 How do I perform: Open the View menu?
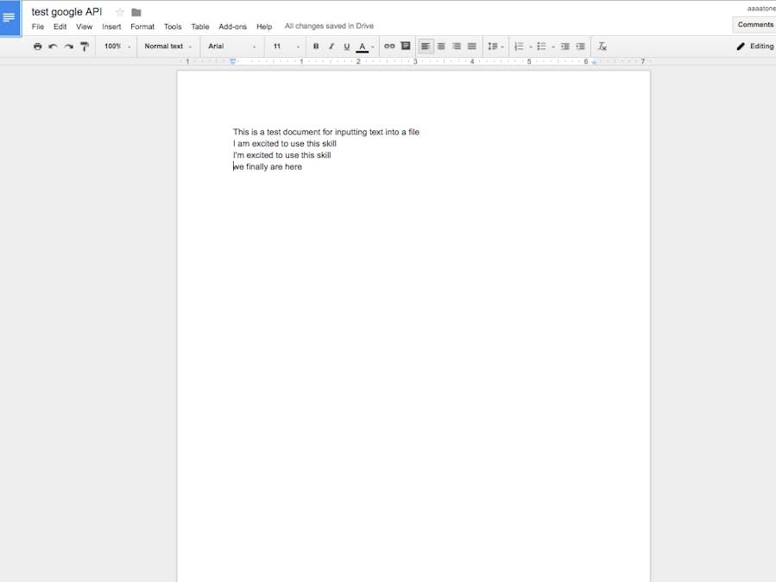[84, 27]
